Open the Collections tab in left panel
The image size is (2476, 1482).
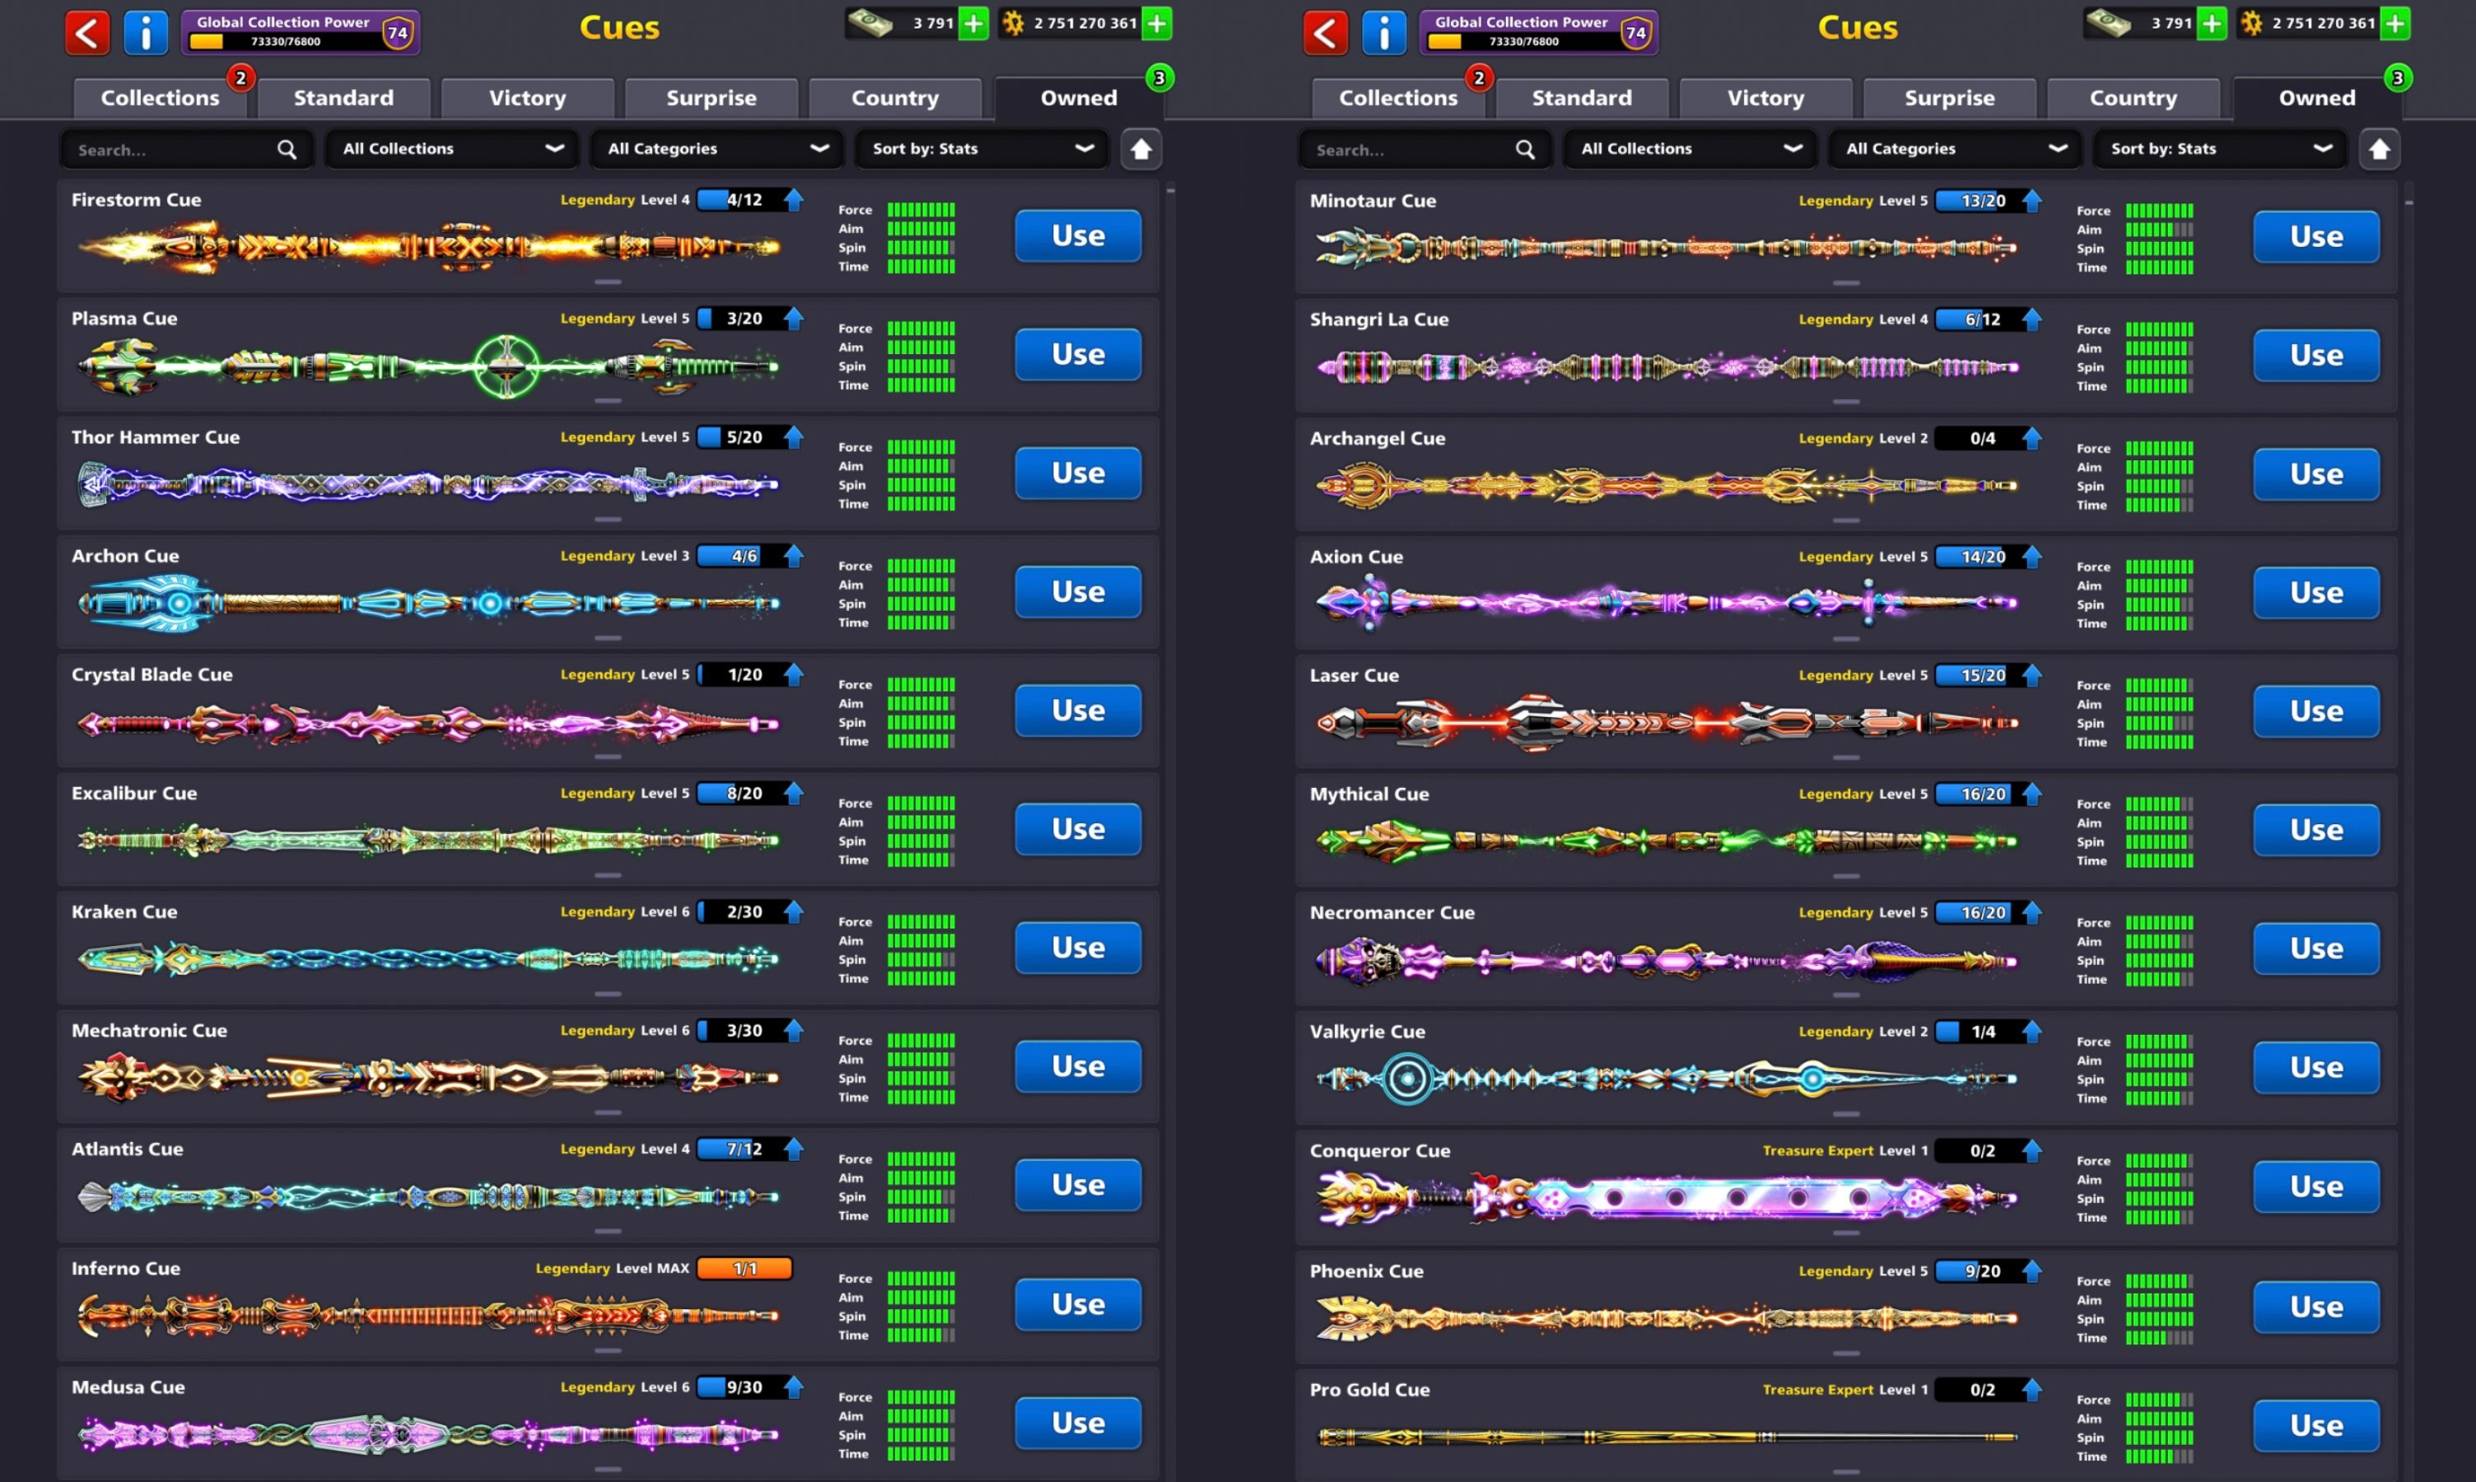pyautogui.click(x=160, y=98)
